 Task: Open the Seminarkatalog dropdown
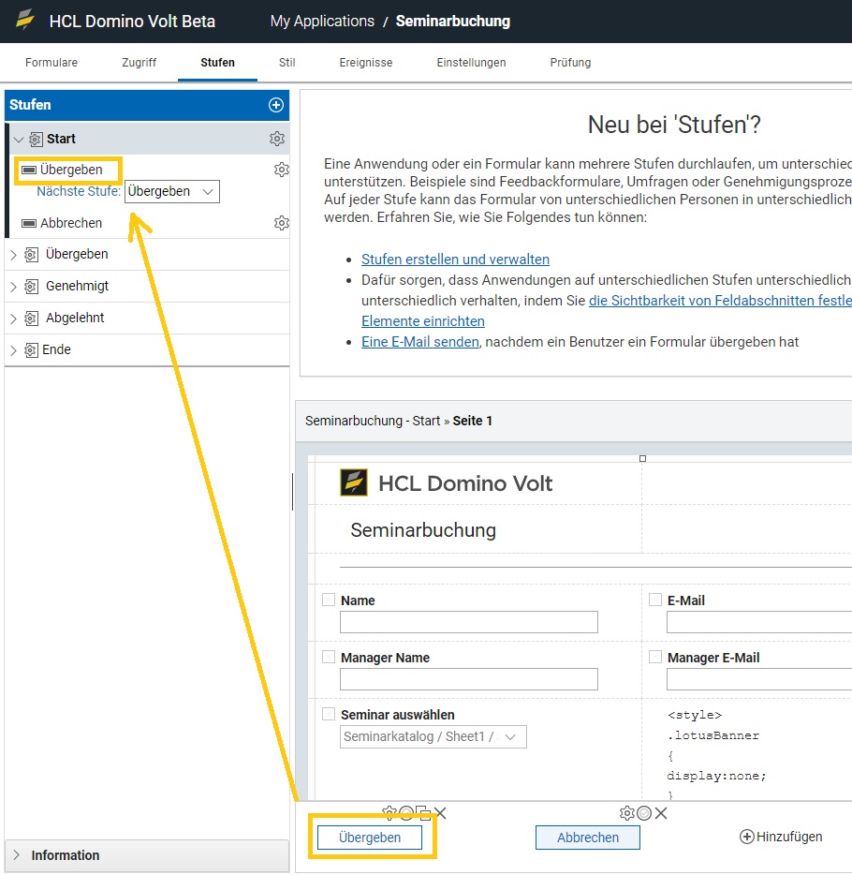point(433,736)
